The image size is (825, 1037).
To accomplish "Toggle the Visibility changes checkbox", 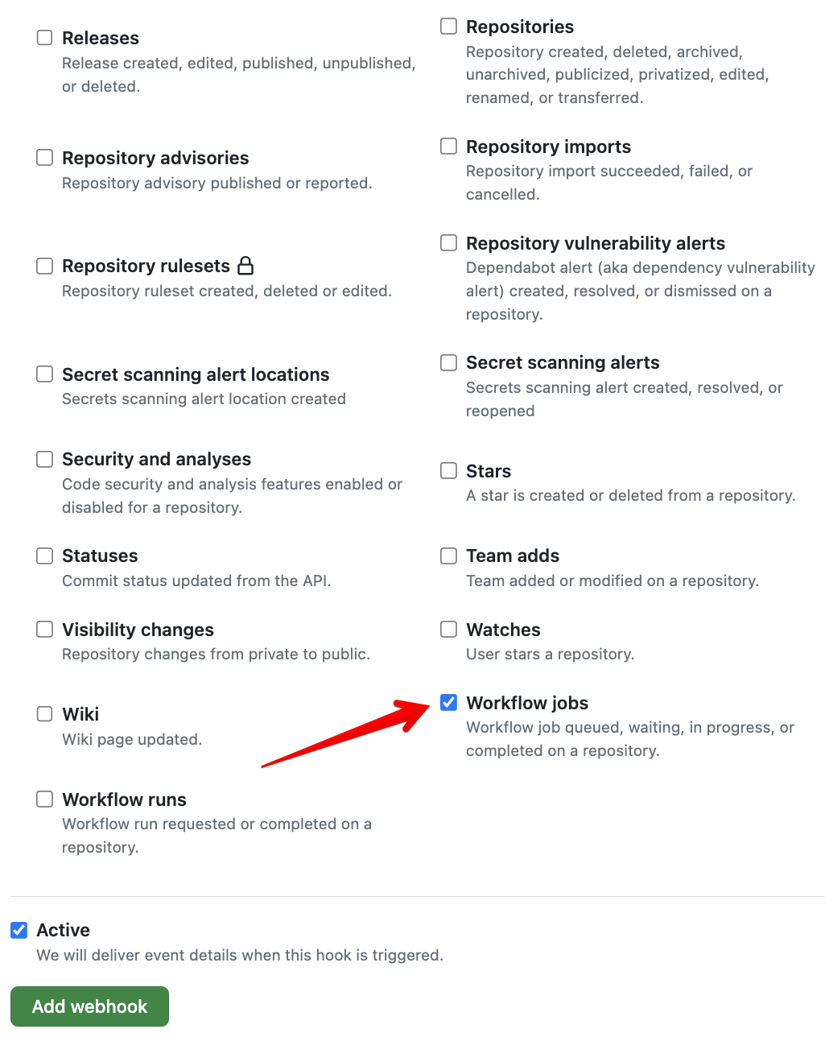I will (45, 630).
